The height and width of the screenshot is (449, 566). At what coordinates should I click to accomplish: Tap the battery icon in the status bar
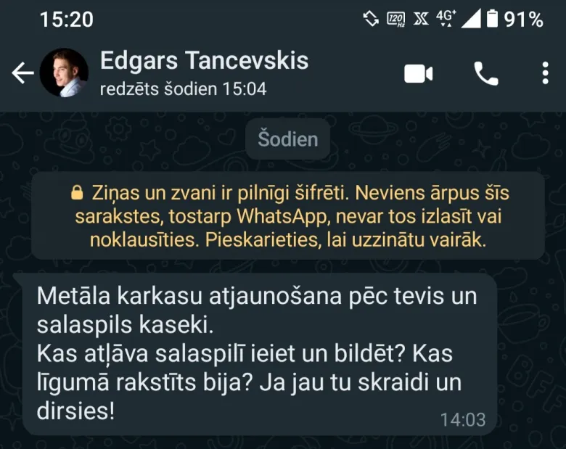pos(493,19)
